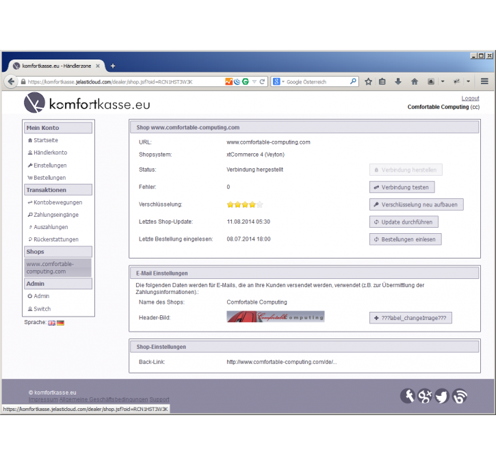Click the green G addon icon in URL bar

246,81
